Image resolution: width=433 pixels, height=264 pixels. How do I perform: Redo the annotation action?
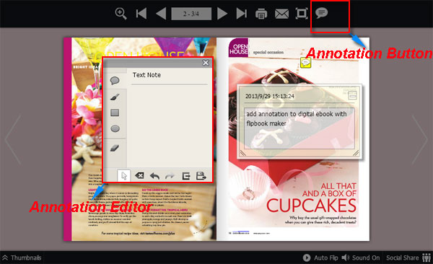[170, 175]
